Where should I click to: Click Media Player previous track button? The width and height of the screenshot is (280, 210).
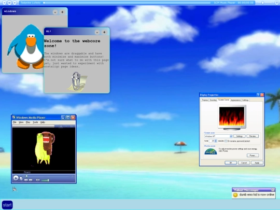point(26,180)
